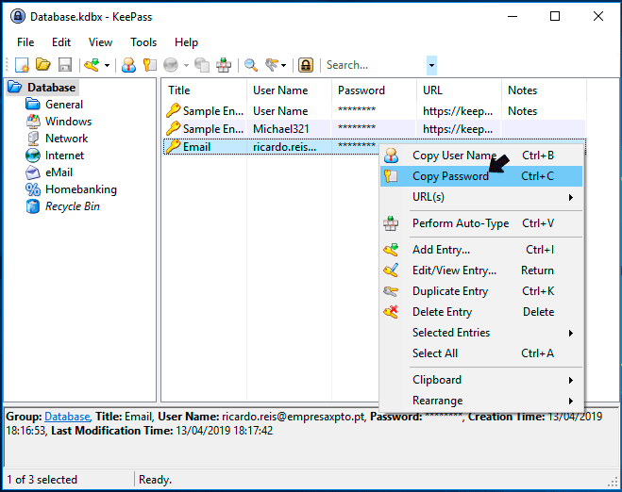Click the Open URL globe toolbar icon
Screen dimensions: 622x492
coord(171,65)
